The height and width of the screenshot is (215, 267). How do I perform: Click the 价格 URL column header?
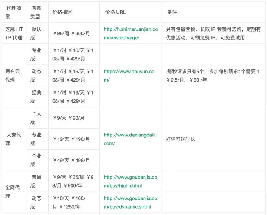(131, 12)
